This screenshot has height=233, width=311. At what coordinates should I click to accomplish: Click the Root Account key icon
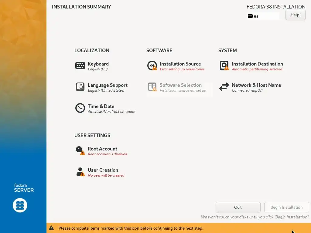coord(80,150)
